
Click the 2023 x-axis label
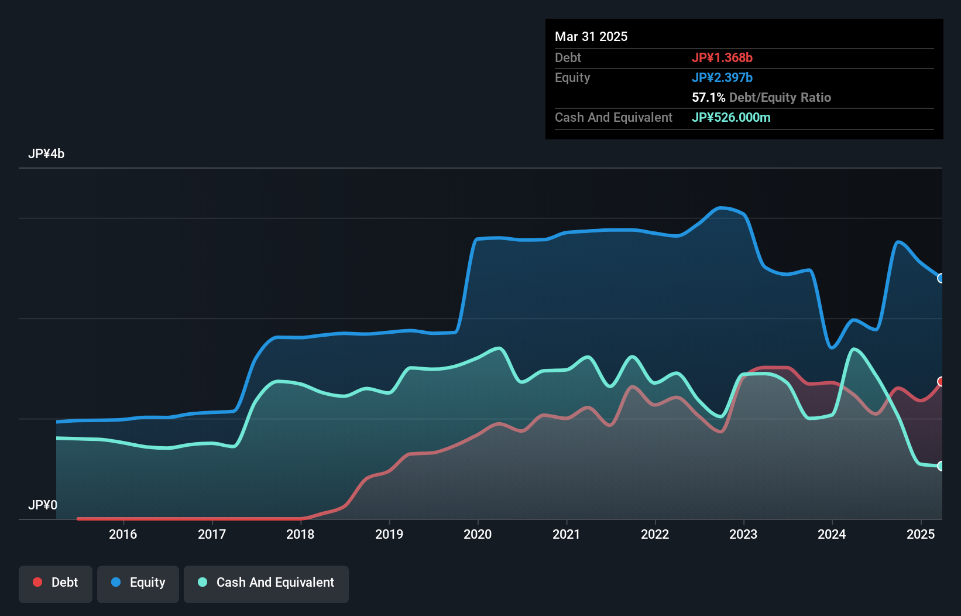click(743, 534)
